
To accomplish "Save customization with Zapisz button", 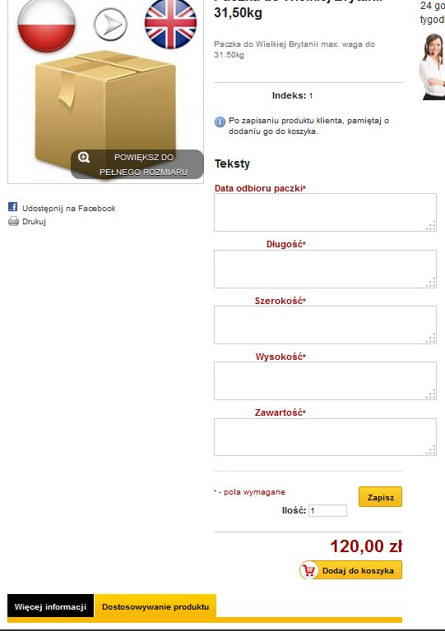I will (380, 497).
